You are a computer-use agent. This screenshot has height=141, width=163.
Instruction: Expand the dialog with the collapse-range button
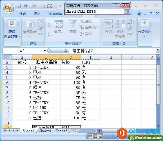[x=127, y=12]
